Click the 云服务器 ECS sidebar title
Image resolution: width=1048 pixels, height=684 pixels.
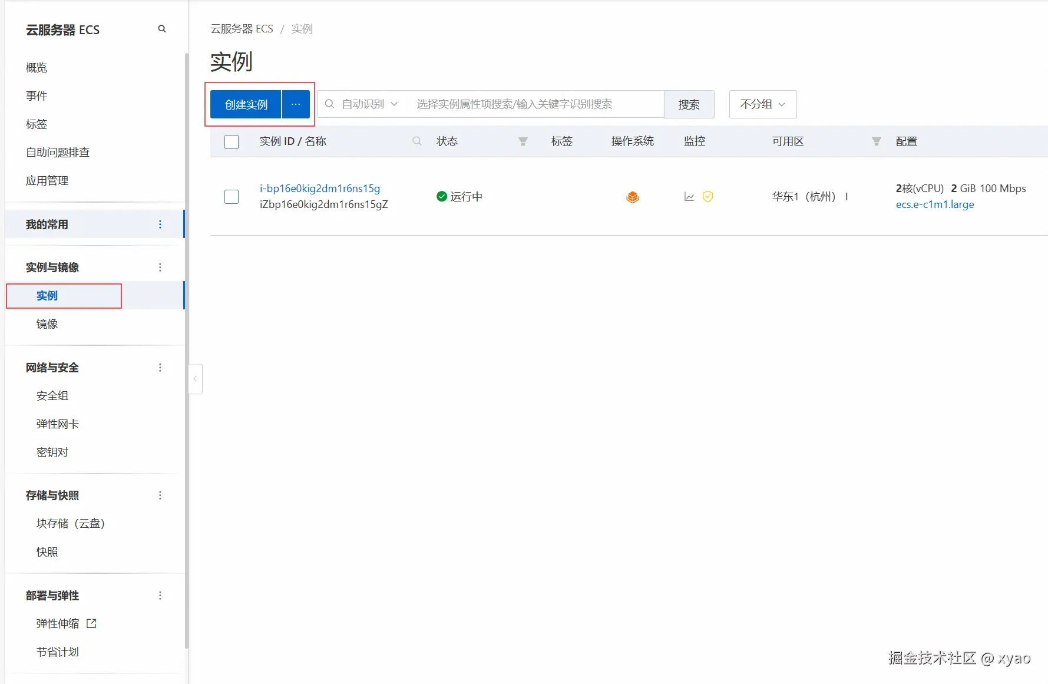point(62,30)
